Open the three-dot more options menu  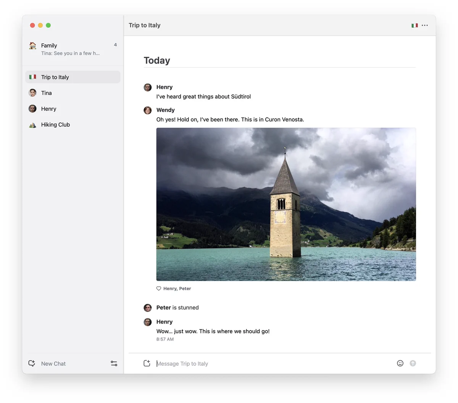425,26
